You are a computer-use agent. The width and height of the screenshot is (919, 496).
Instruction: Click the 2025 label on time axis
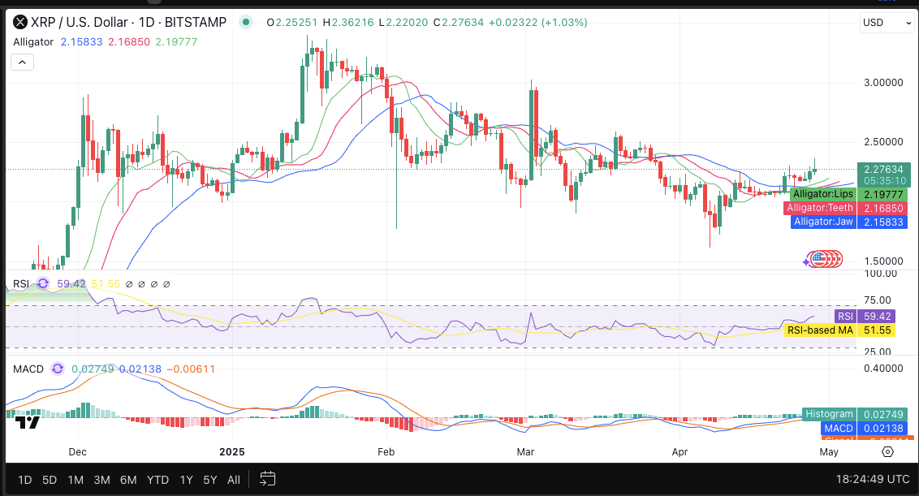tap(232, 452)
